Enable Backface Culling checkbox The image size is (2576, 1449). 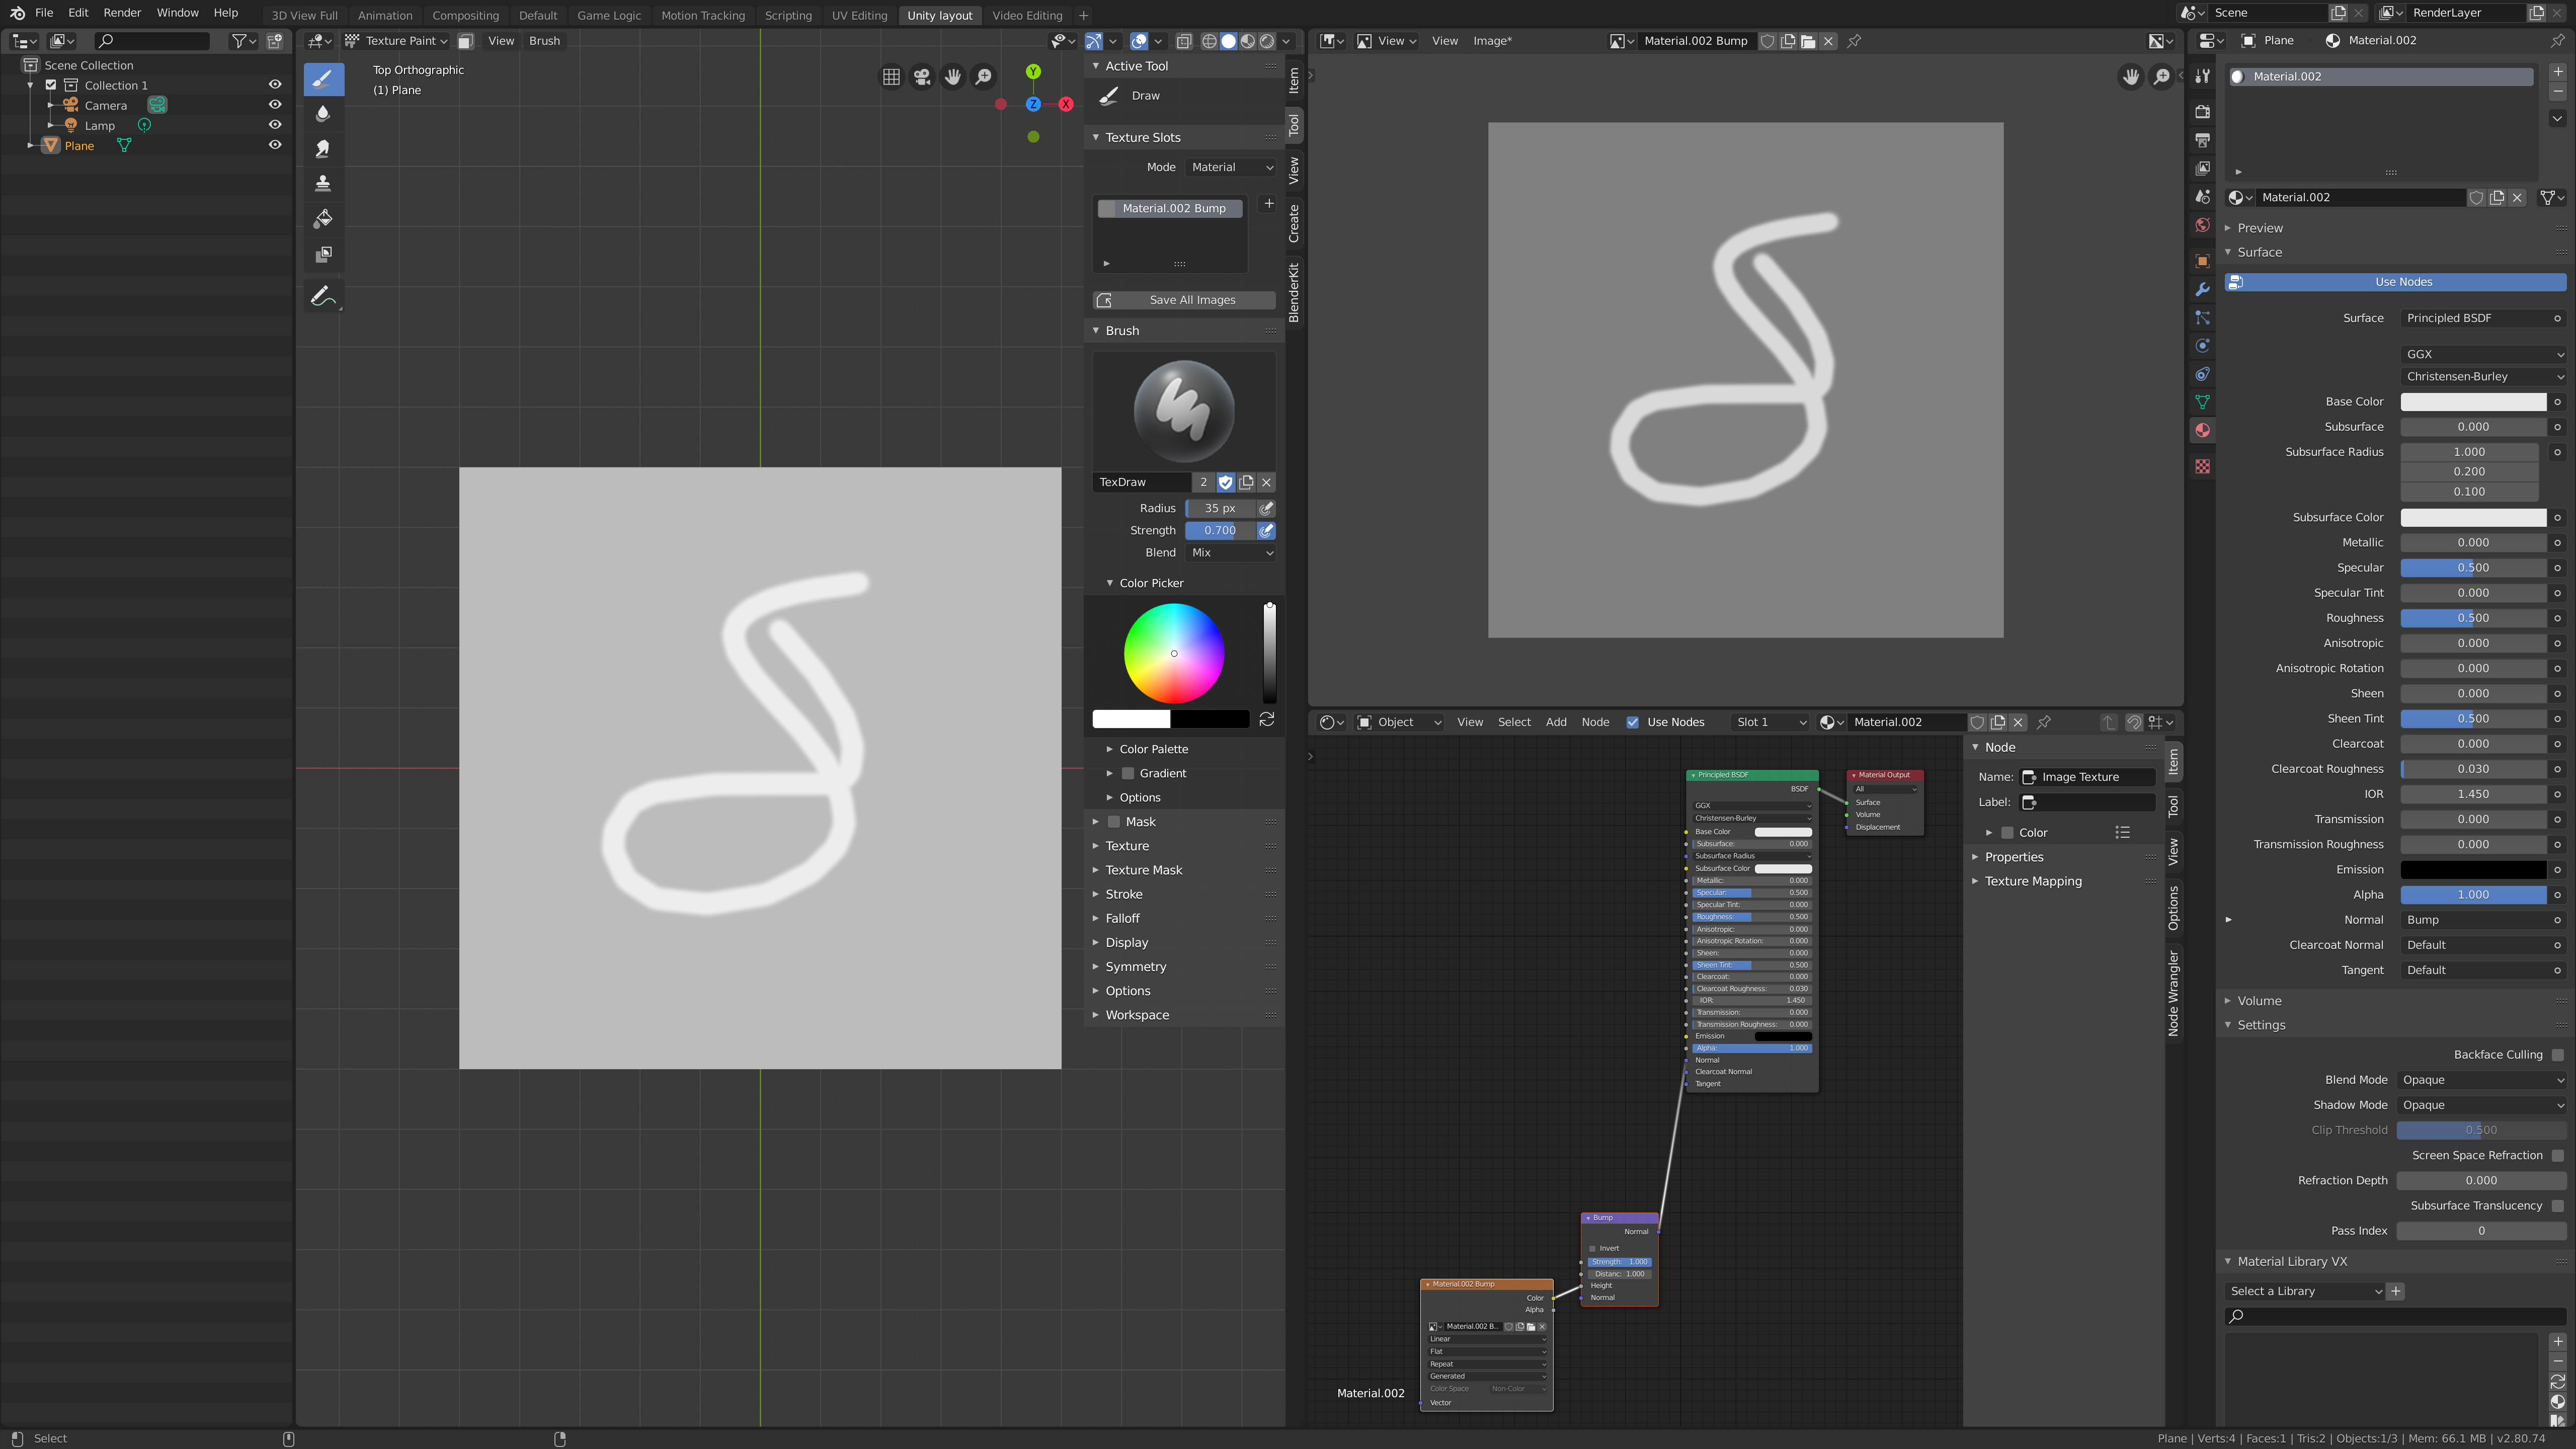point(2557,1055)
